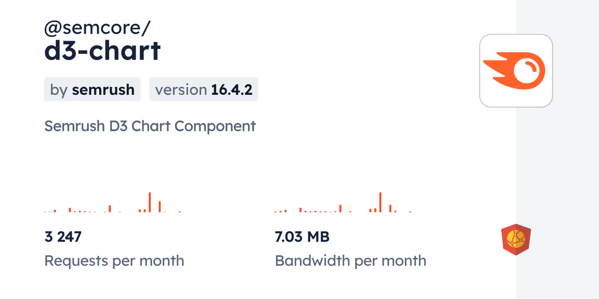The width and height of the screenshot is (599, 299).
Task: Select the "version 16.4.2" badge
Action: (x=204, y=89)
